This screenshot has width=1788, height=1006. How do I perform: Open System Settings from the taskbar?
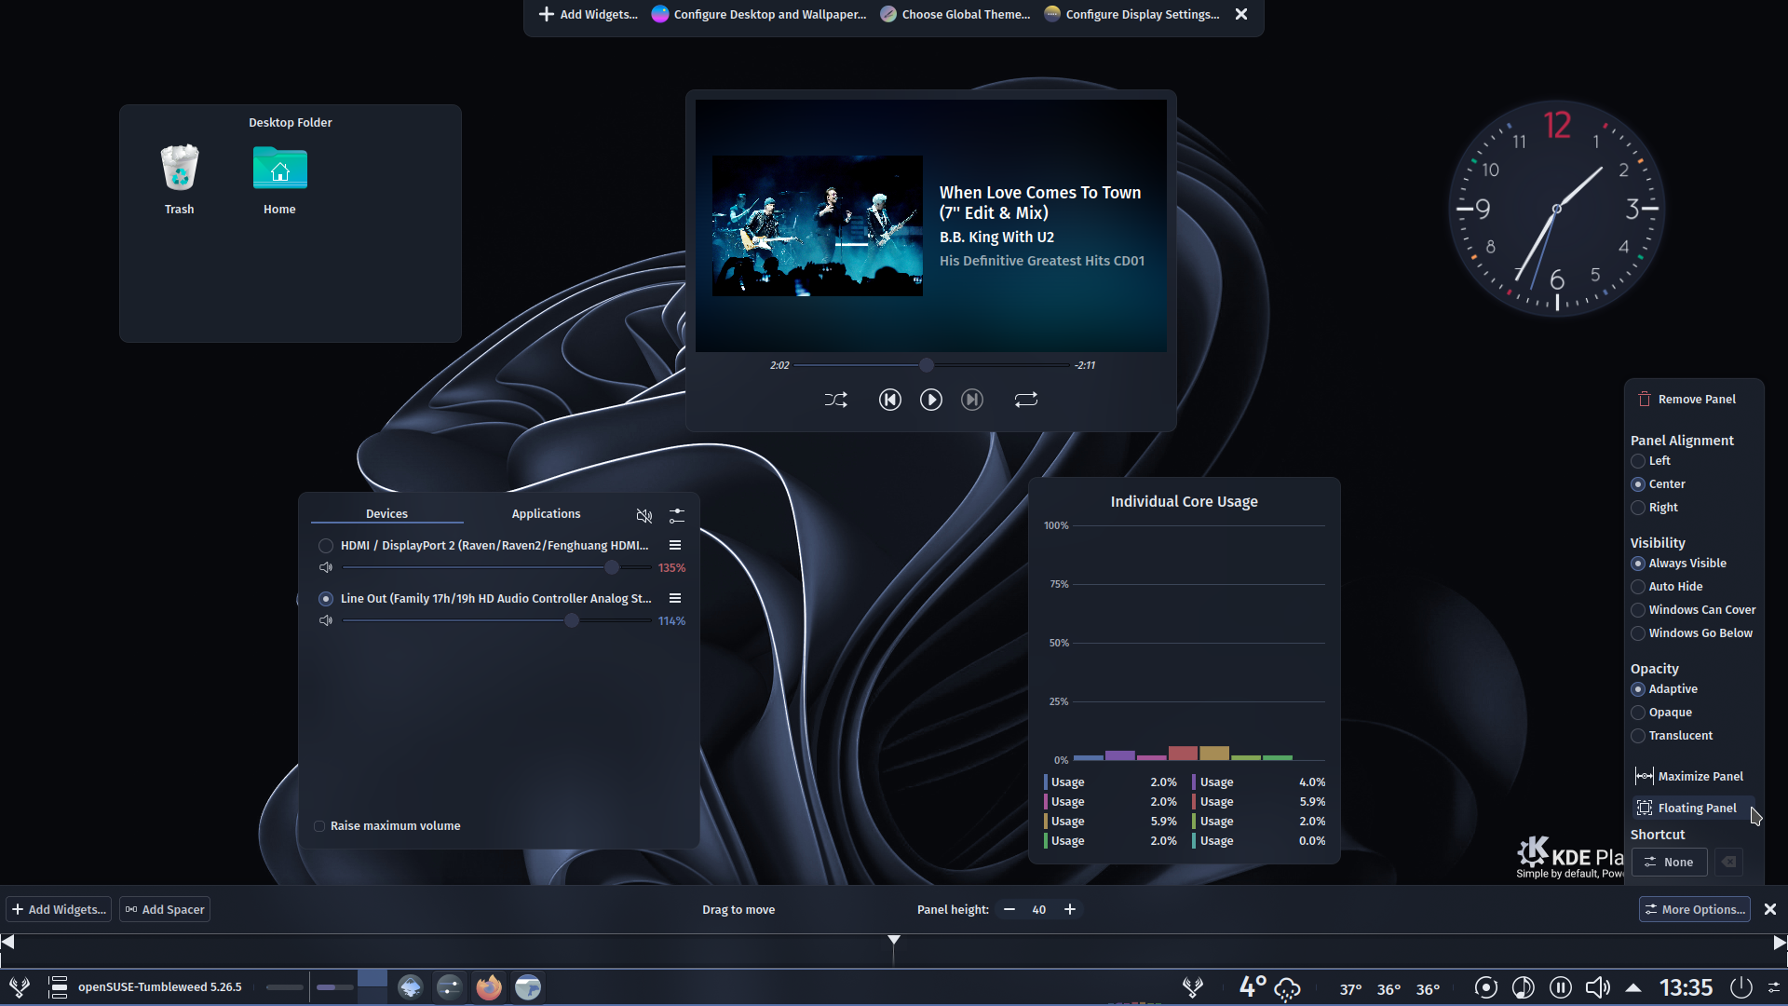(450, 987)
